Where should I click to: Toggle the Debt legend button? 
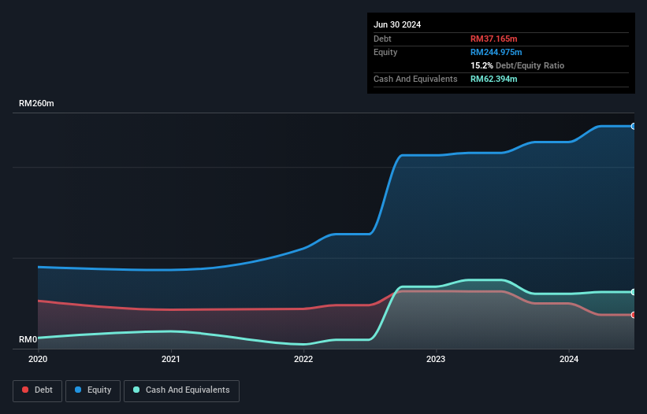38,390
